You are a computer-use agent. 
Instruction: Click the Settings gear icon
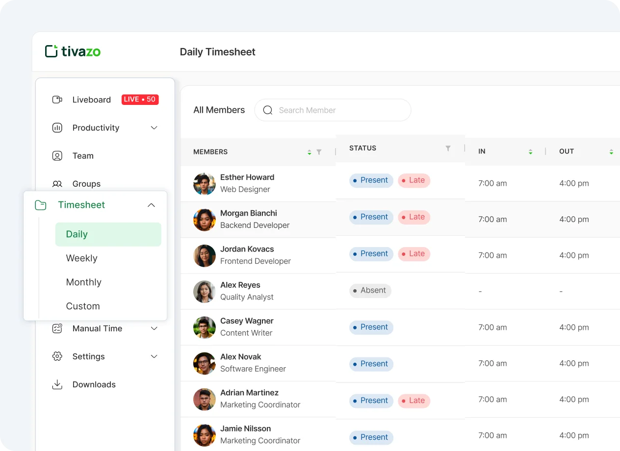coord(57,356)
